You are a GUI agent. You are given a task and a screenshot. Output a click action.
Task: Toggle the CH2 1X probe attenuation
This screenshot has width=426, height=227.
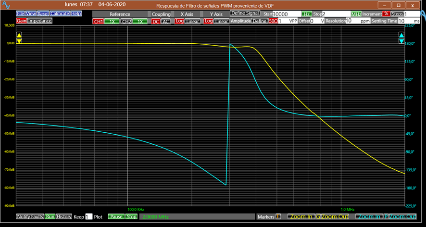(140, 22)
